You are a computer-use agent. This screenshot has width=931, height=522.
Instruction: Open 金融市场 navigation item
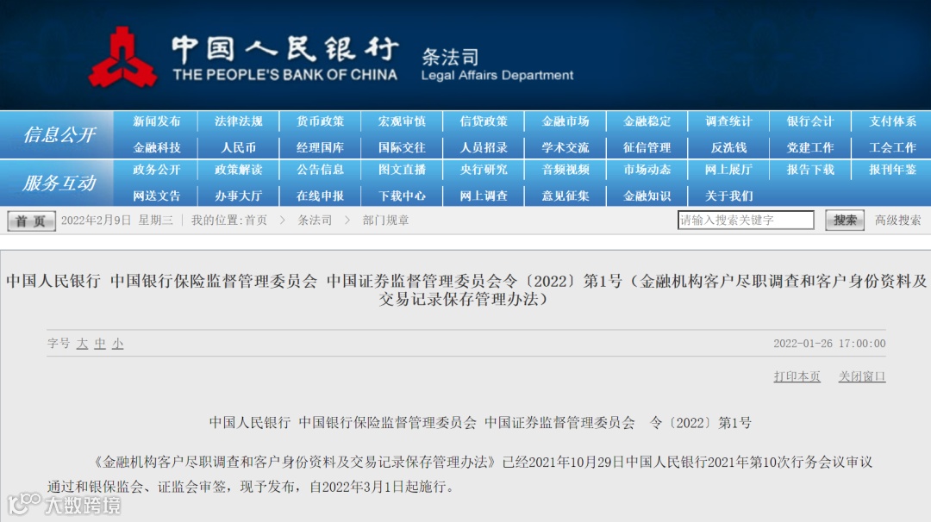coord(565,121)
